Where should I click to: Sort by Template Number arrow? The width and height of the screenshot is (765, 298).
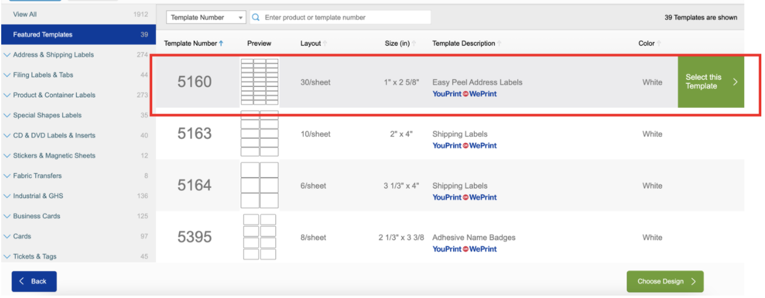(221, 43)
